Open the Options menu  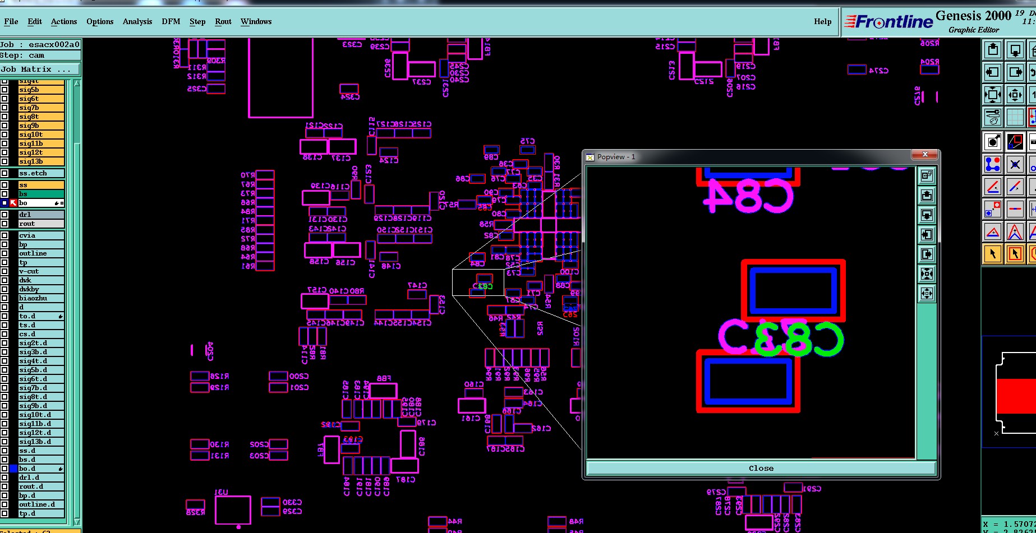click(x=100, y=21)
